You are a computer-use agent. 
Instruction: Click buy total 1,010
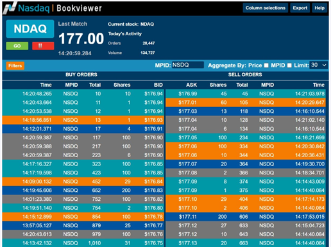tap(94, 243)
